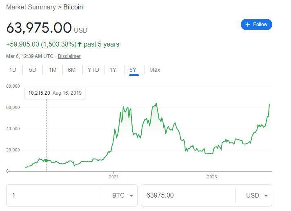Viewport: 291px width, 211px height.
Task: Select the active 5Y range tab
Action: tap(133, 70)
